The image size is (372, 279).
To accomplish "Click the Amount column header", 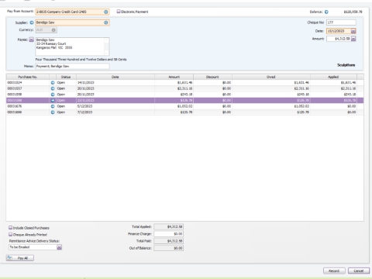I will point(174,77).
